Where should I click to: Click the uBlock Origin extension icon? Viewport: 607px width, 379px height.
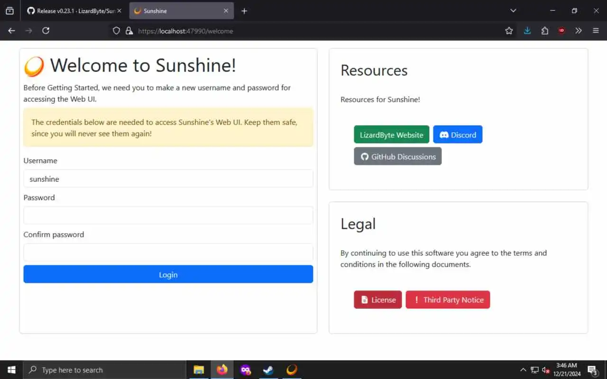click(561, 31)
